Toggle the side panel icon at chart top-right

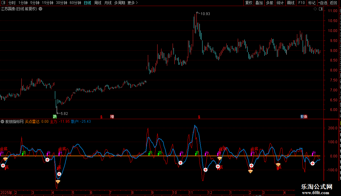coord(321,9)
